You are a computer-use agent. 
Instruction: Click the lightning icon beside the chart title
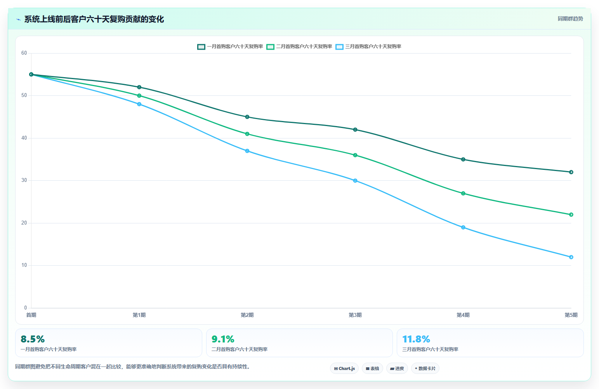click(18, 19)
